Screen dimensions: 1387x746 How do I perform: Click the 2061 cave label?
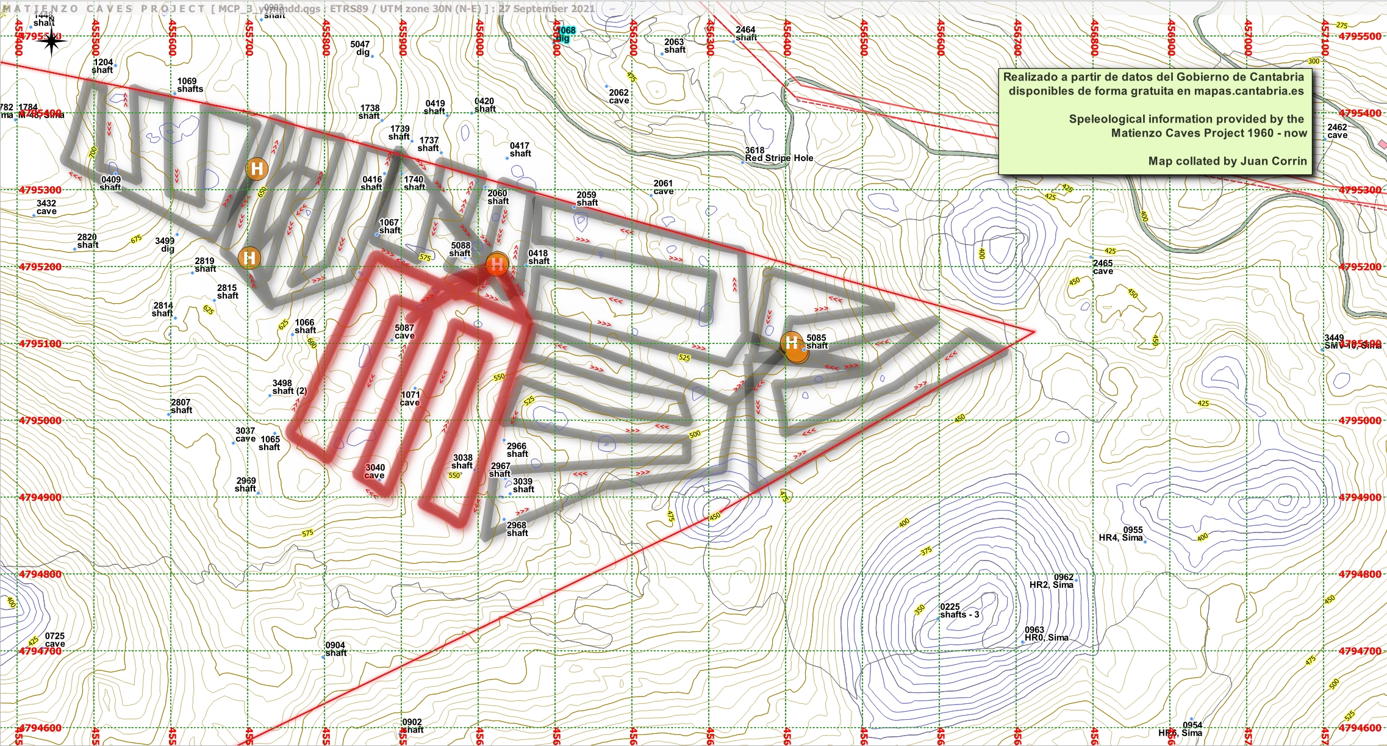[x=663, y=187]
